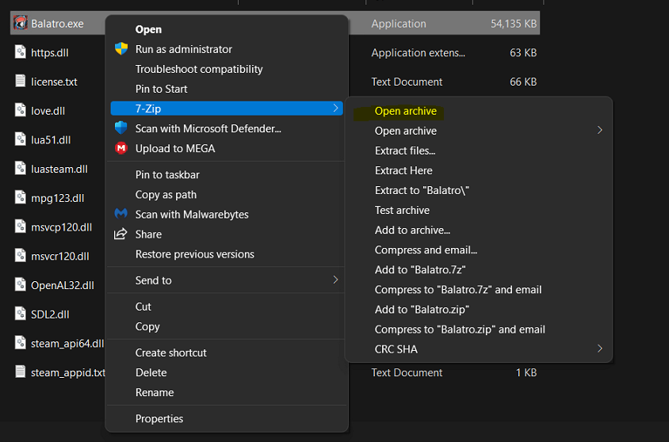Screen dimensions: 669x442
Task: Expand the second Open archive submenu arrow
Action: point(599,131)
